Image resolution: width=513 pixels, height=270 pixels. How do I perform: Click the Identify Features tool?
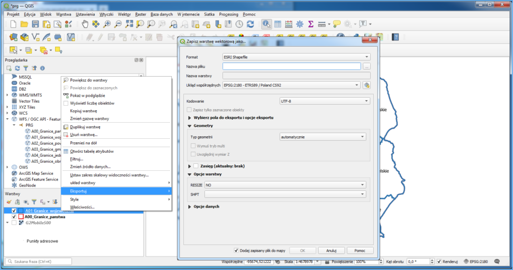266,24
